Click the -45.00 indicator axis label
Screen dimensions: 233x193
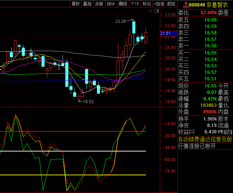[169, 148]
